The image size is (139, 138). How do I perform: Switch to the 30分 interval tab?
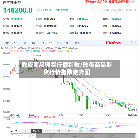point(68,43)
